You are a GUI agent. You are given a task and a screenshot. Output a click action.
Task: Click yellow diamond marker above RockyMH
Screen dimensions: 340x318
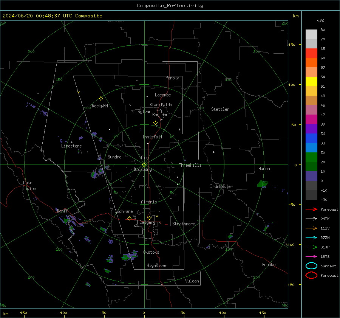tap(101, 99)
